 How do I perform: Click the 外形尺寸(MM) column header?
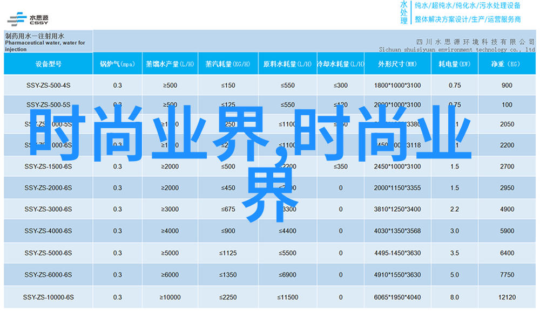pyautogui.click(x=397, y=64)
